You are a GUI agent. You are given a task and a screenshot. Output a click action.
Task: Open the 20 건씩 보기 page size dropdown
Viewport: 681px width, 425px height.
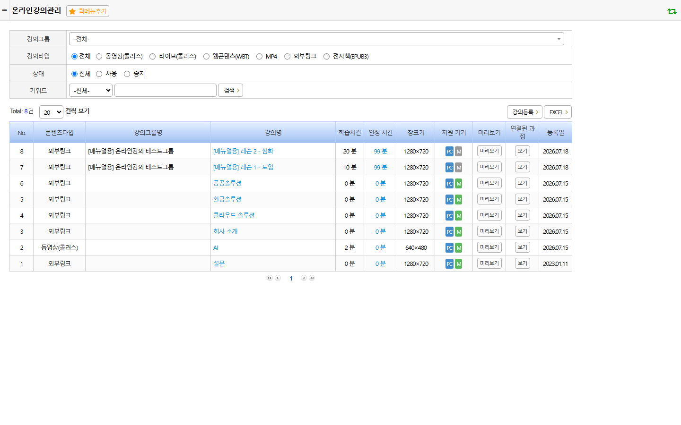51,112
